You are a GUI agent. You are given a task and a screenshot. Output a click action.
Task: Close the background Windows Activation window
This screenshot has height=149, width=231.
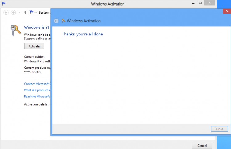coord(209,3)
